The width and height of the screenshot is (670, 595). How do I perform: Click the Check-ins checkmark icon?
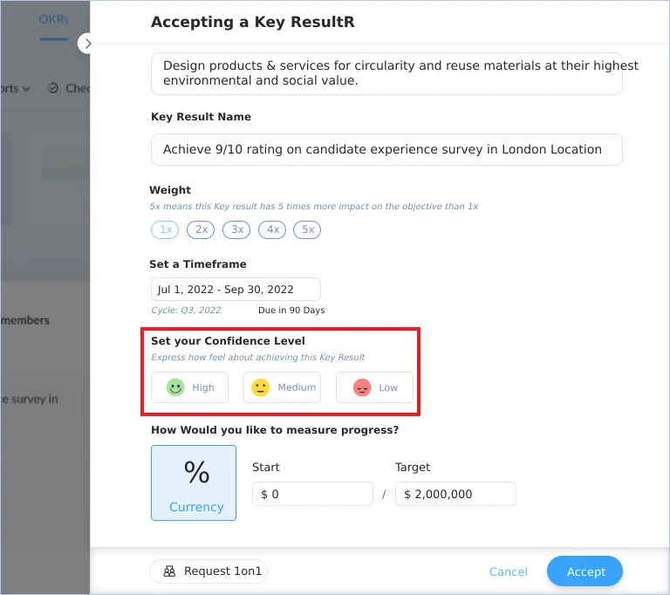coord(53,88)
